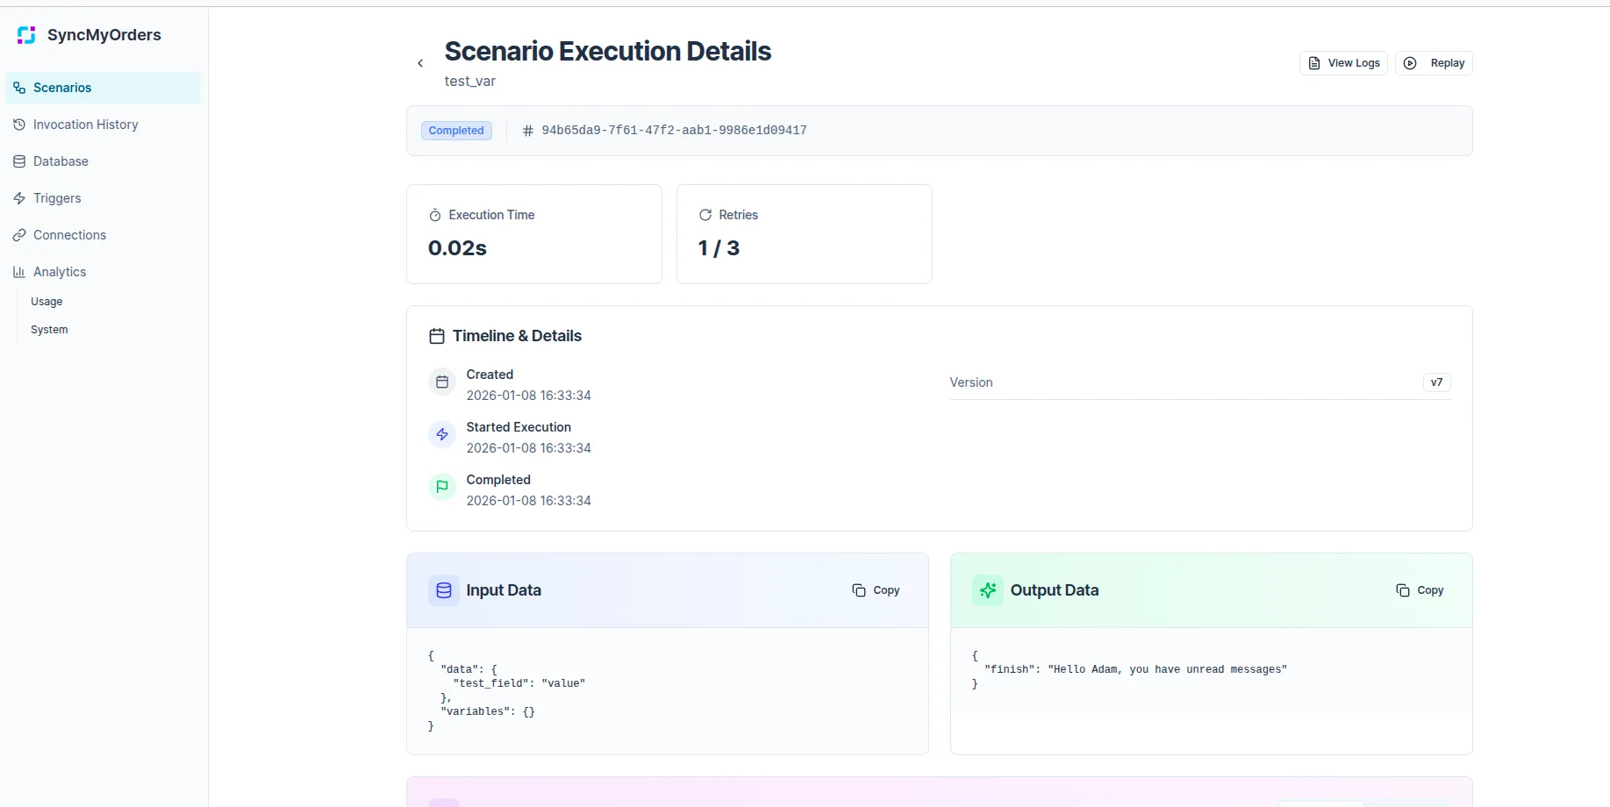The width and height of the screenshot is (1610, 807).
Task: Open the Invocation History icon
Action: tap(19, 125)
